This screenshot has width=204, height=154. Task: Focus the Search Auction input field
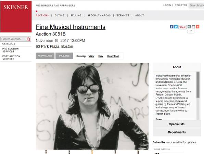pyautogui.click(x=13, y=39)
